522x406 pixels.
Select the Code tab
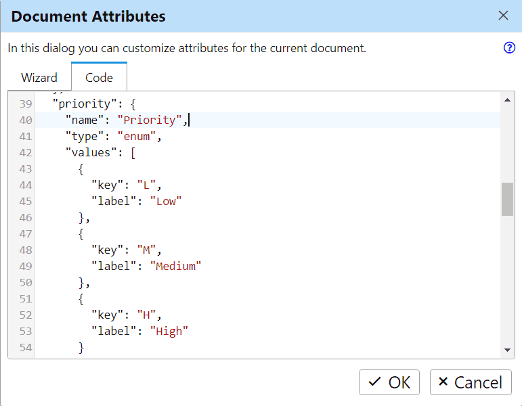(99, 77)
